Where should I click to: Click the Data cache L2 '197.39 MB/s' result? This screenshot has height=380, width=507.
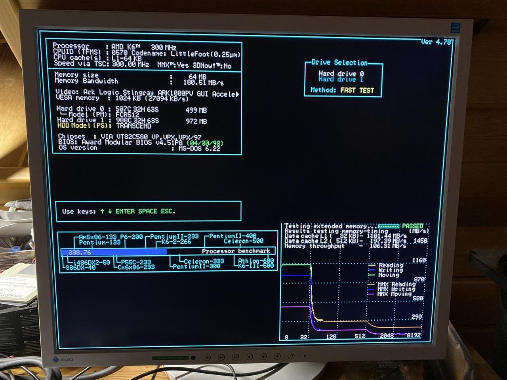pos(388,241)
